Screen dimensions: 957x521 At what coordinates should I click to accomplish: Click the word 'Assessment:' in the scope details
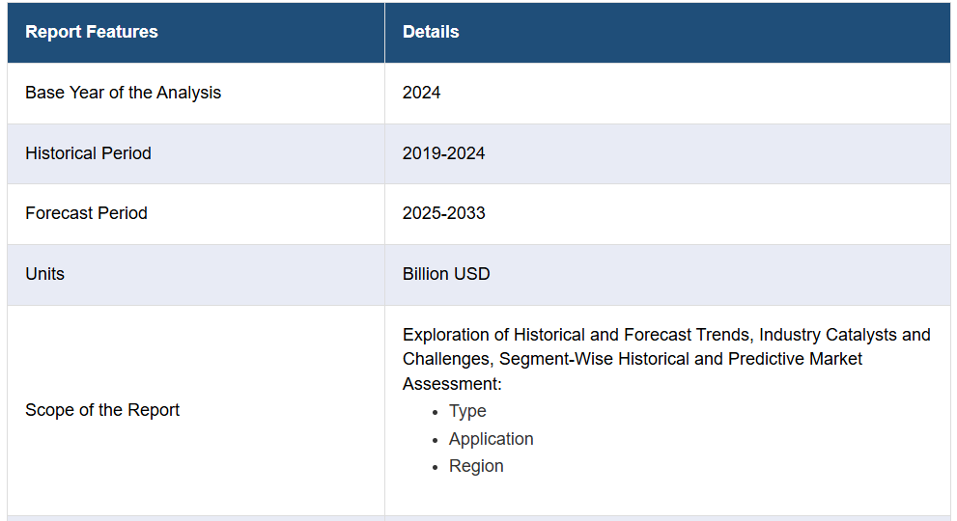[x=452, y=384]
